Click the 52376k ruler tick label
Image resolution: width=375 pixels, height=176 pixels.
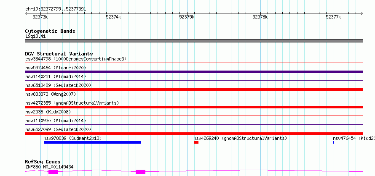[260, 17]
